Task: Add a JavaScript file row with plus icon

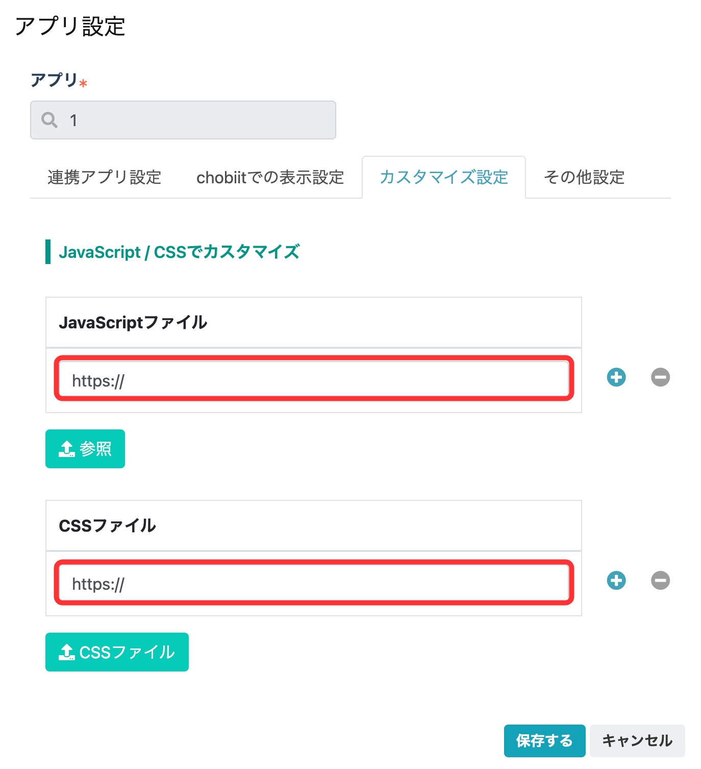Action: [616, 377]
